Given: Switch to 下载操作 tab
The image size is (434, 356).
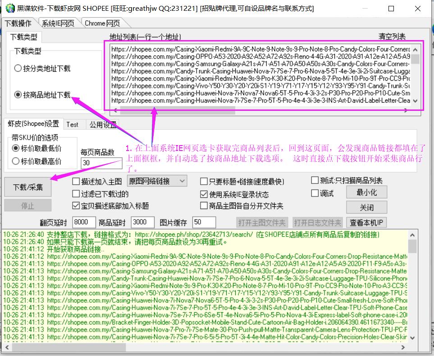Looking at the screenshot, I should pyautogui.click(x=18, y=23).
